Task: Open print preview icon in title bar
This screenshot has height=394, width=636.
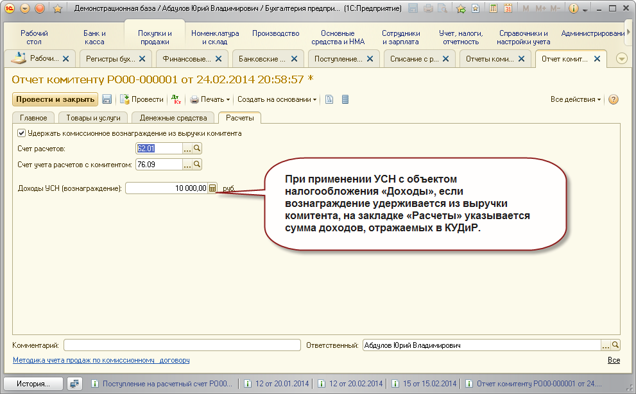Action: pos(443,8)
